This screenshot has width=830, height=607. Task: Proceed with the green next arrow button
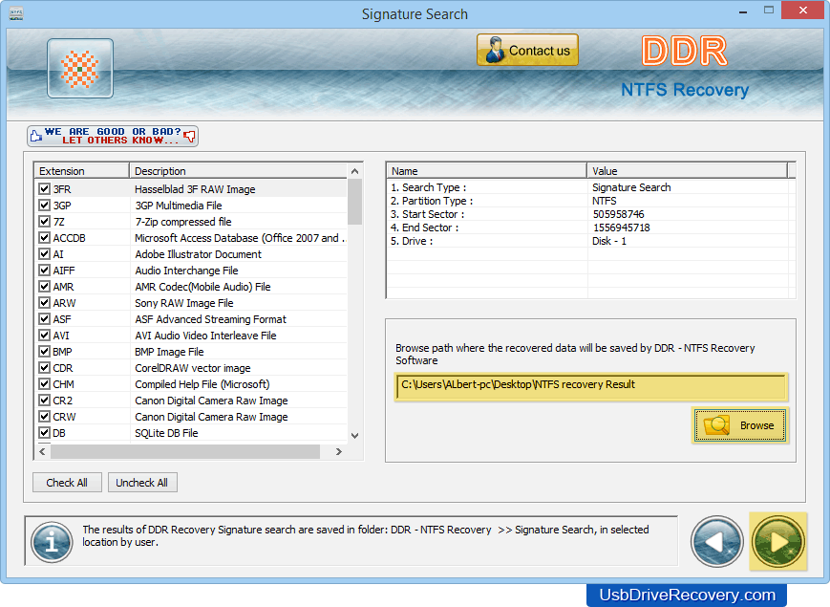point(778,541)
